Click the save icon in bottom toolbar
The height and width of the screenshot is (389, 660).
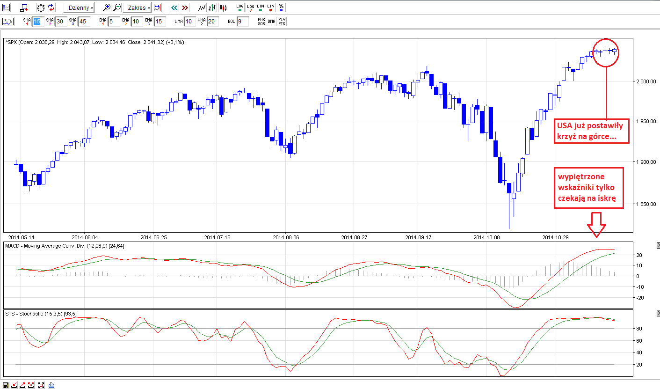coord(6,385)
